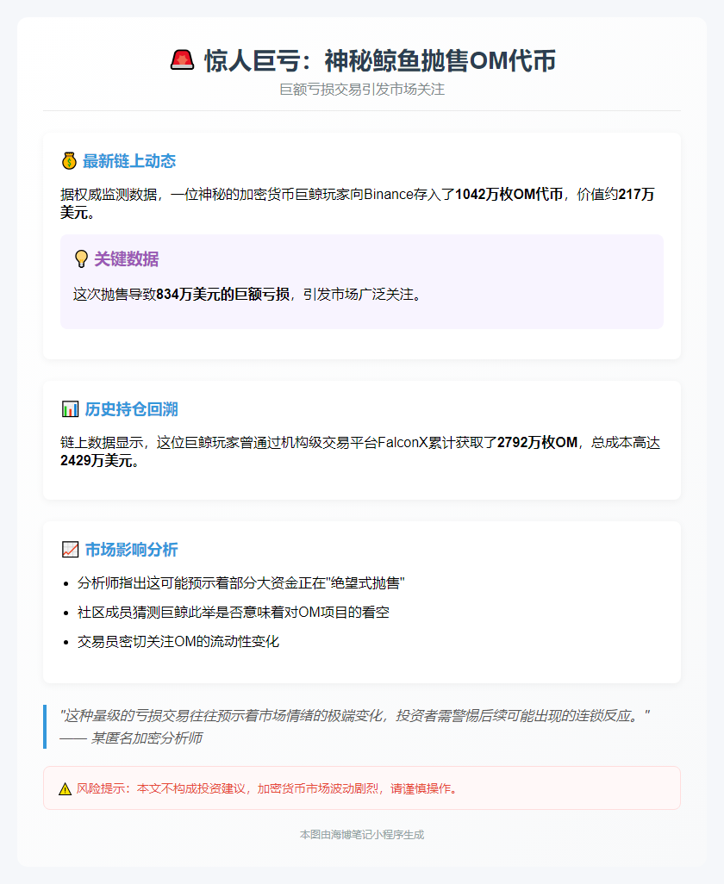The image size is (724, 884).
Task: Click the bold text 2429万美元
Action: (x=97, y=461)
